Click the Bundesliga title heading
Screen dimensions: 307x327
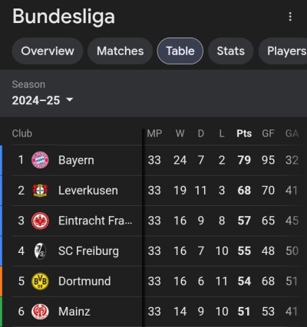(64, 17)
